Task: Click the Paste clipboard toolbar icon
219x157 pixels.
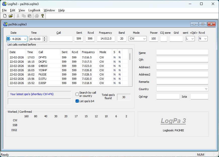Action: [30, 16]
